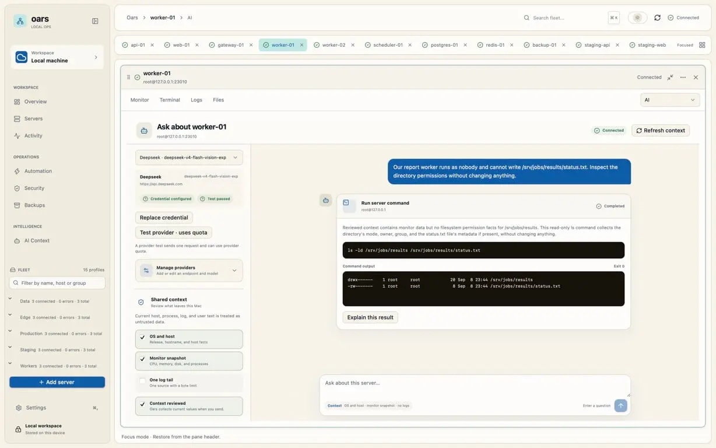
Task: Click Explain this result button
Action: click(x=370, y=317)
